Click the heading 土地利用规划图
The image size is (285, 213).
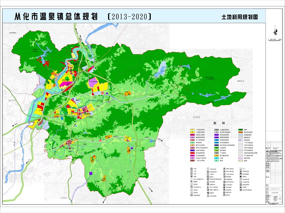(x=240, y=17)
